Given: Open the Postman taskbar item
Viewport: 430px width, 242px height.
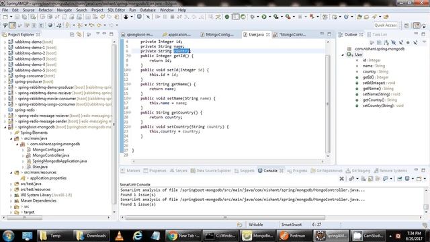Looking at the screenshot, I should [x=294, y=236].
